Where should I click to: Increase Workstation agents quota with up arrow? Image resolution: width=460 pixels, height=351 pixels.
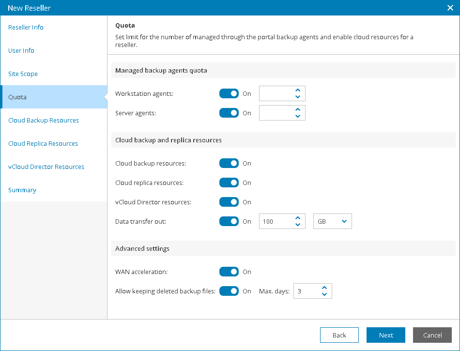(x=298, y=90)
